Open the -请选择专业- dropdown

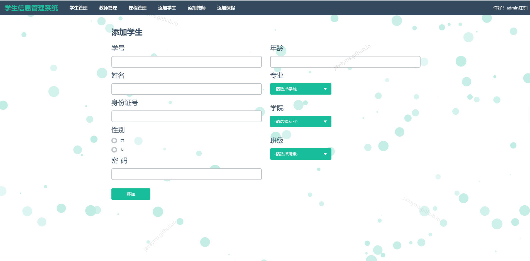300,121
